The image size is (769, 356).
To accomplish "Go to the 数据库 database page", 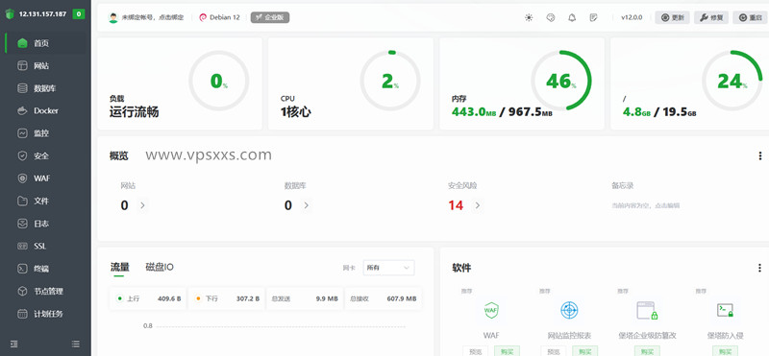I will coord(45,88).
